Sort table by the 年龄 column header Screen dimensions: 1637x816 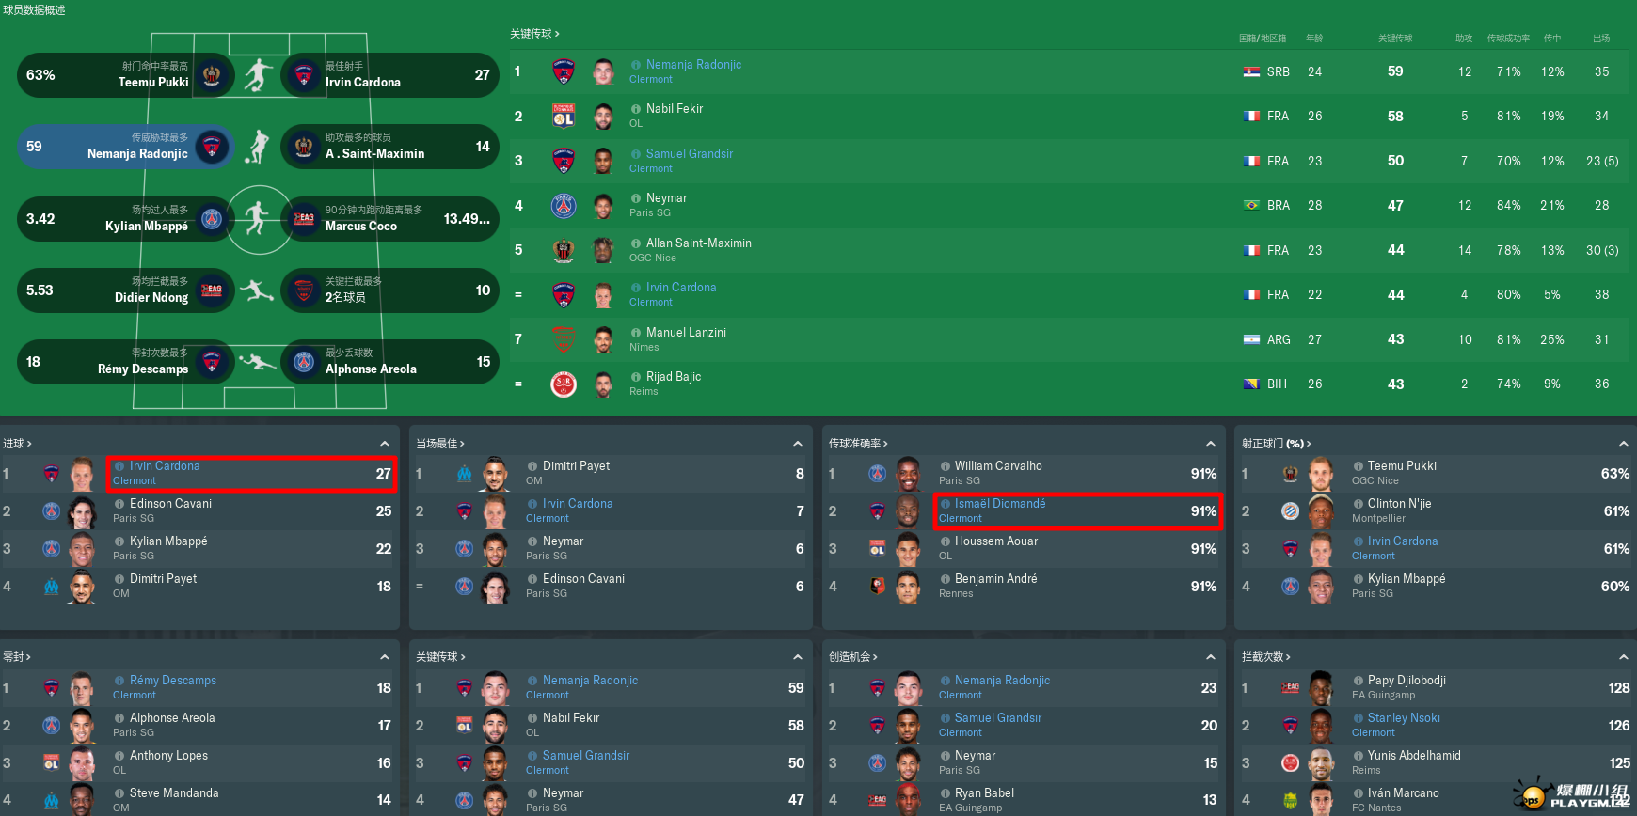1314,39
